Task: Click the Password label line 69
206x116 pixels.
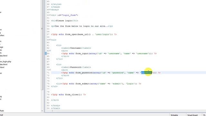Action: (x=76, y=67)
